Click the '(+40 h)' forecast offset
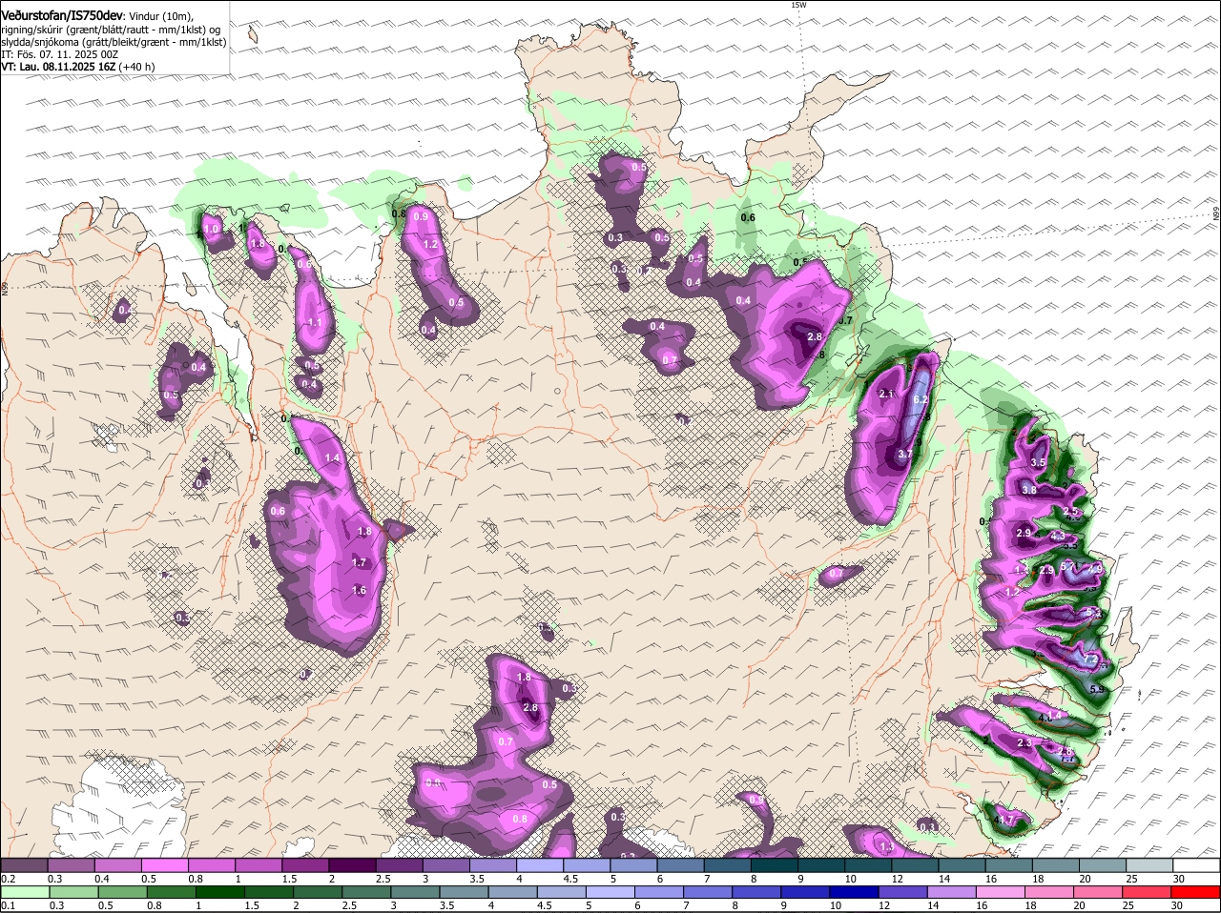 (x=136, y=67)
